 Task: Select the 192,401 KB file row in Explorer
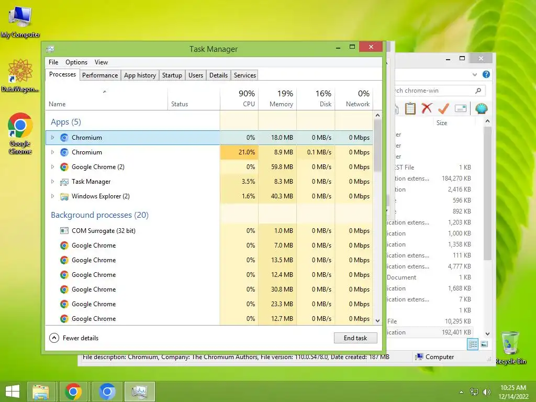431,332
